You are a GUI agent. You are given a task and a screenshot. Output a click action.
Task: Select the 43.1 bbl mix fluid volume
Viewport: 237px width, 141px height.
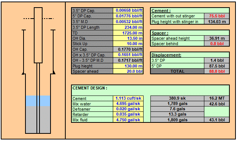pos(217,120)
